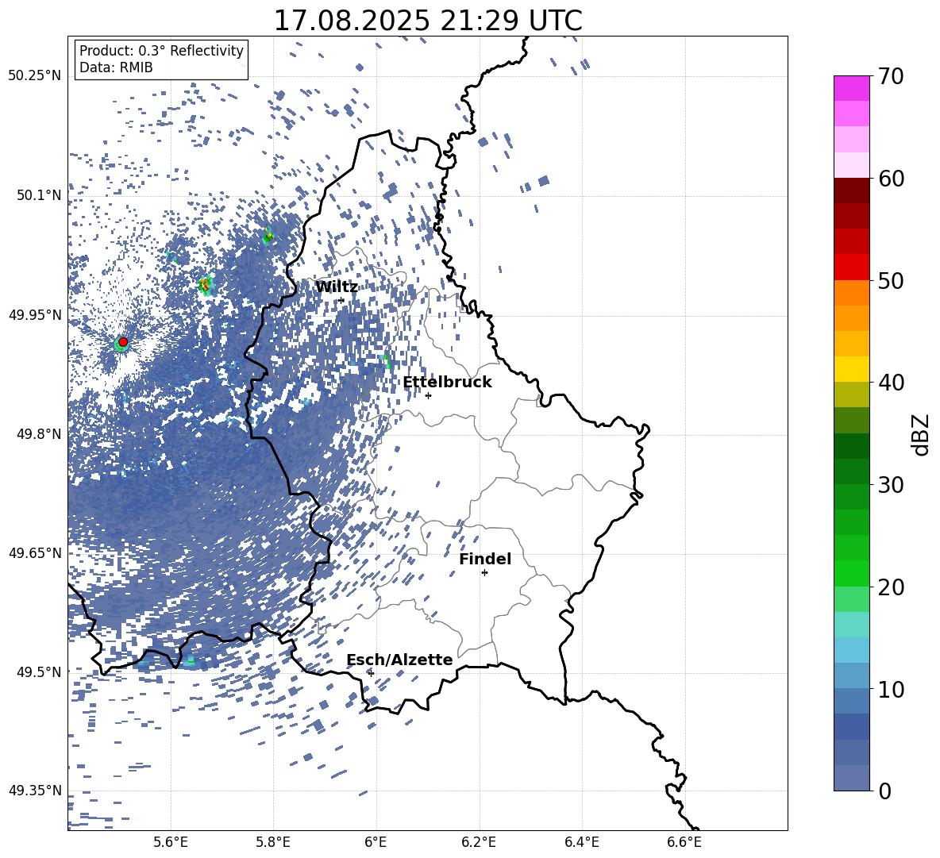Click the Ettelbruck station marker cross
The width and height of the screenshot is (940, 858).
[428, 395]
